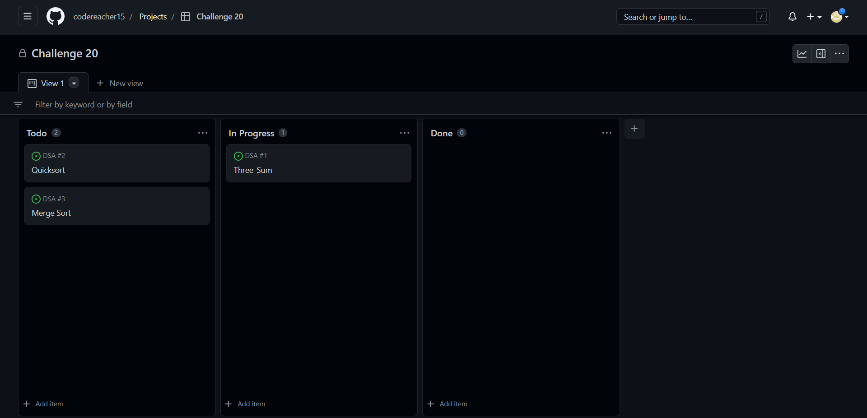The width and height of the screenshot is (867, 418).
Task: Open the Todo column options menu
Action: pyautogui.click(x=202, y=133)
